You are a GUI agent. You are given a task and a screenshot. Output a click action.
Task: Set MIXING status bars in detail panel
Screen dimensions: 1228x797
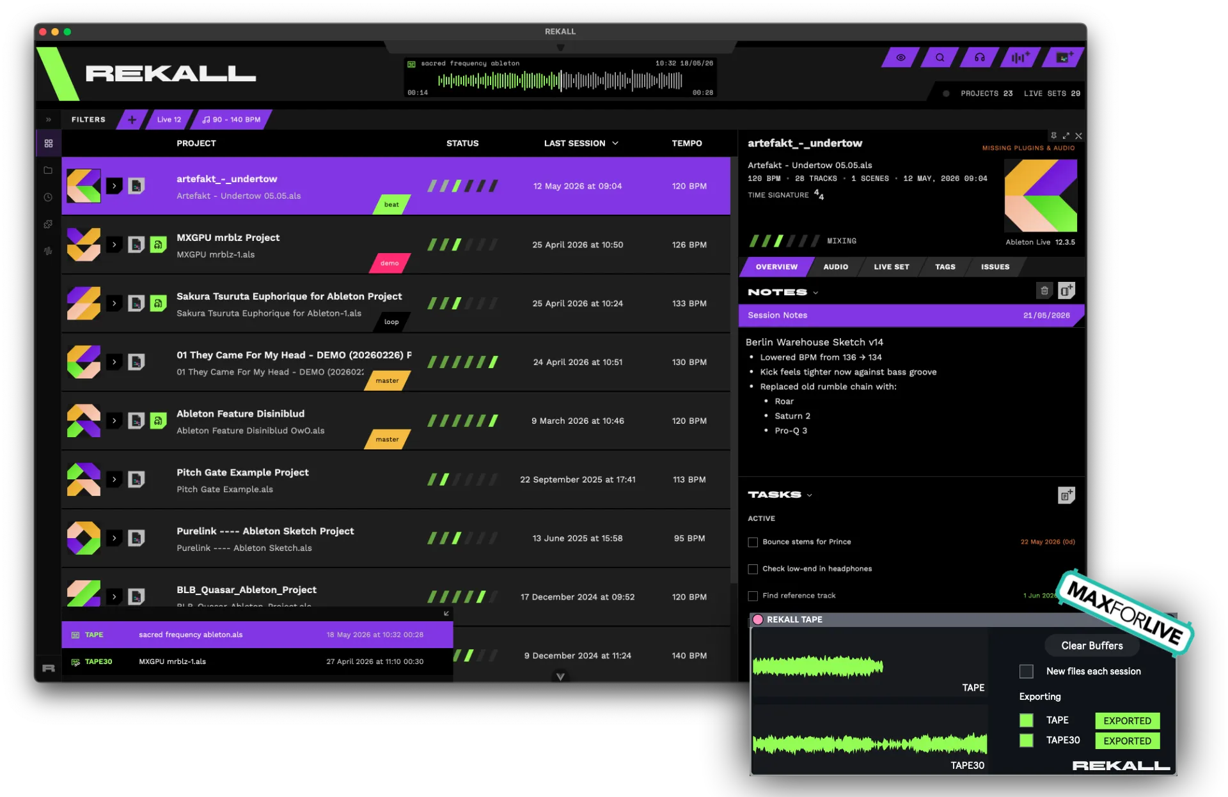(x=784, y=241)
